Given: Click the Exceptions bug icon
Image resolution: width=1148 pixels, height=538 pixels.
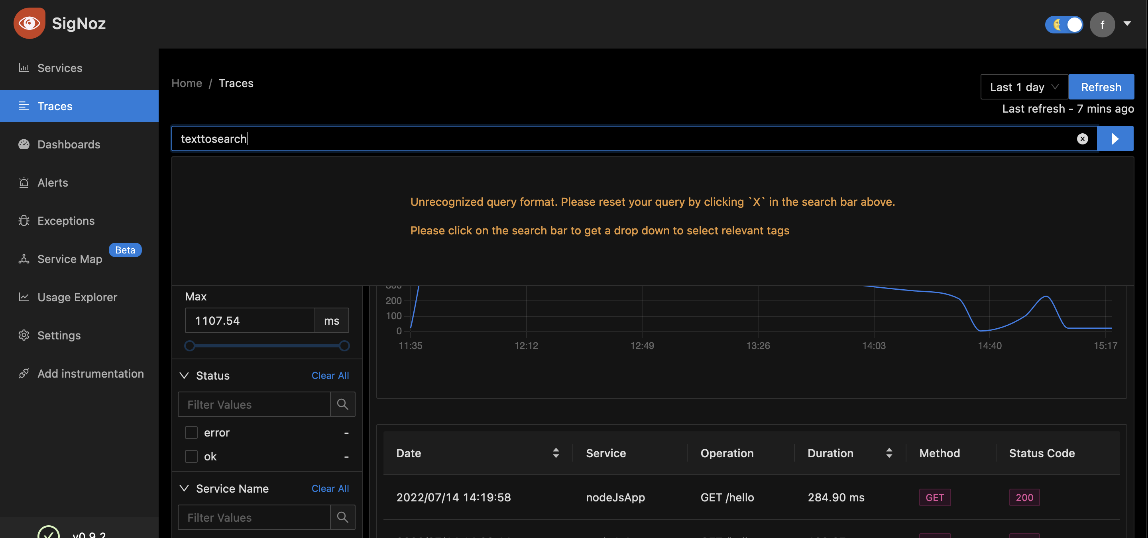Looking at the screenshot, I should [24, 221].
